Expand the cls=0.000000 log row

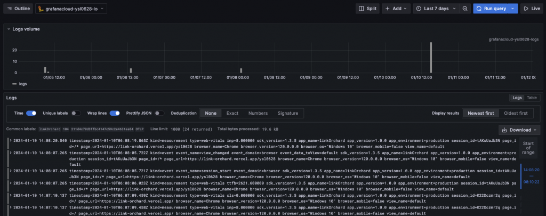(11, 195)
